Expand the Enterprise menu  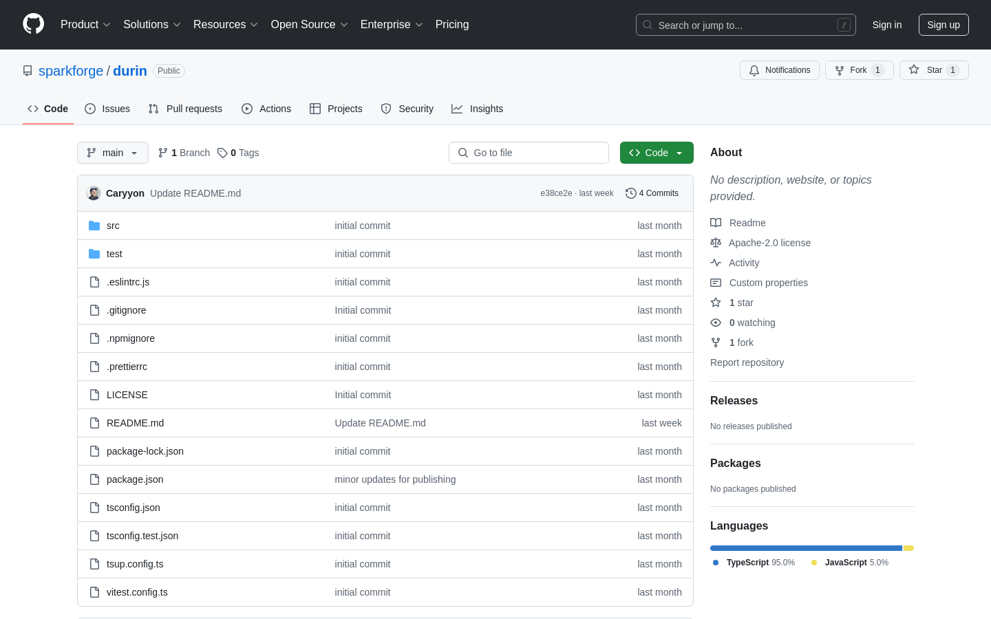tap(392, 25)
